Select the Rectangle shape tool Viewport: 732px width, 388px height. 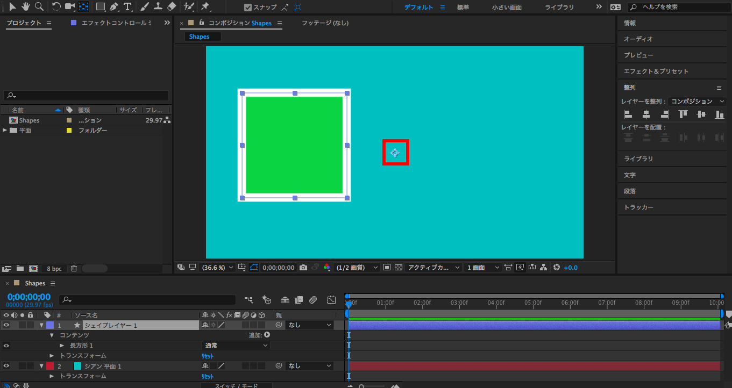pyautogui.click(x=100, y=7)
